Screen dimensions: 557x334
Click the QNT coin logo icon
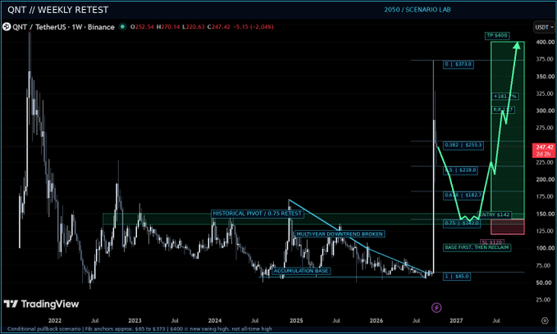click(x=7, y=27)
